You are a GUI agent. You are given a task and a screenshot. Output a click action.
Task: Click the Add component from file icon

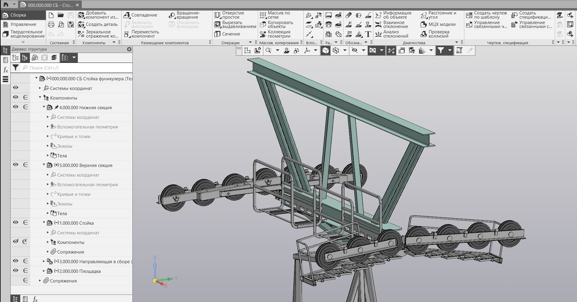(81, 15)
